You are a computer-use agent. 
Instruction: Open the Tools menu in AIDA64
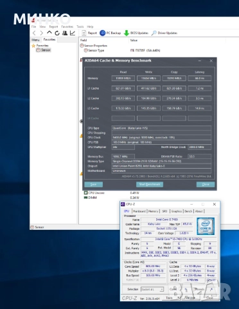click(x=80, y=26)
